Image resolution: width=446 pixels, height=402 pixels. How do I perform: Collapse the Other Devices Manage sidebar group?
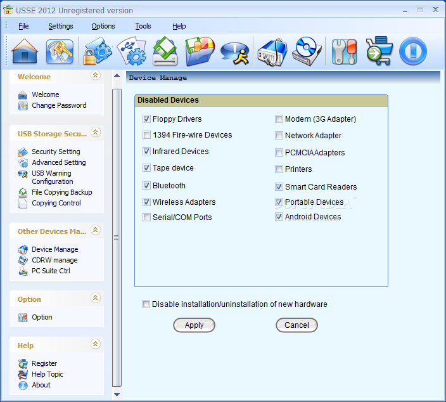96,230
